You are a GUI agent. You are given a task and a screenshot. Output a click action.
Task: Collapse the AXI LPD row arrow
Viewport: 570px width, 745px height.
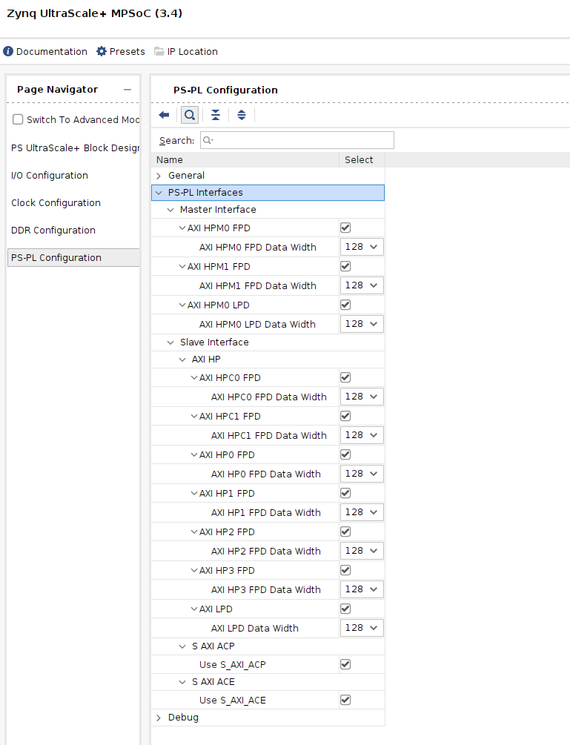pos(194,609)
